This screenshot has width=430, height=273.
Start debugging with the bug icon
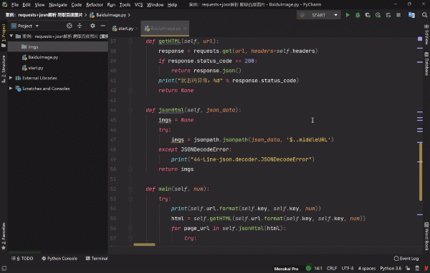pos(358,15)
